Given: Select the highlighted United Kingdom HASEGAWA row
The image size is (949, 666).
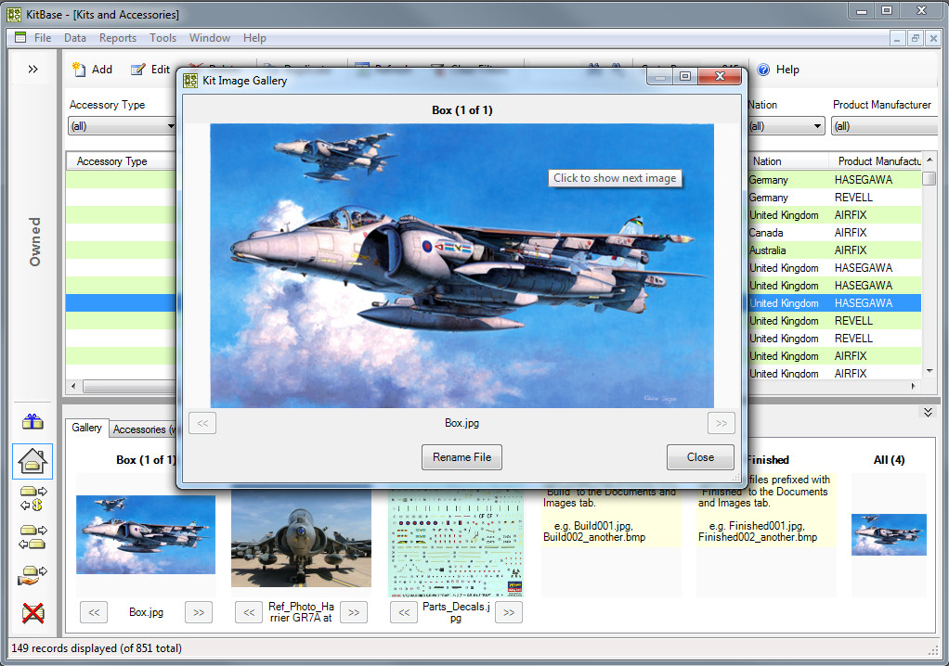Looking at the screenshot, I should coord(835,302).
